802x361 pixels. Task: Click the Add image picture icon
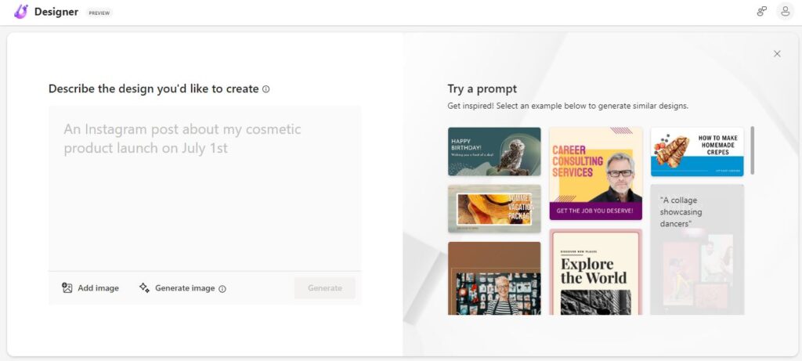[67, 288]
